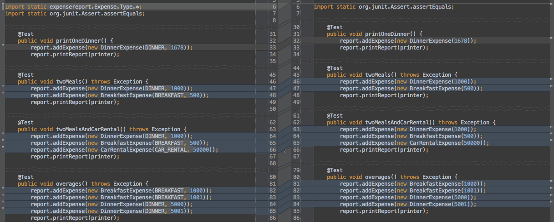This screenshot has height=222, width=554.
Task: Click line number 82 in left pane gutter
Action: click(x=273, y=191)
